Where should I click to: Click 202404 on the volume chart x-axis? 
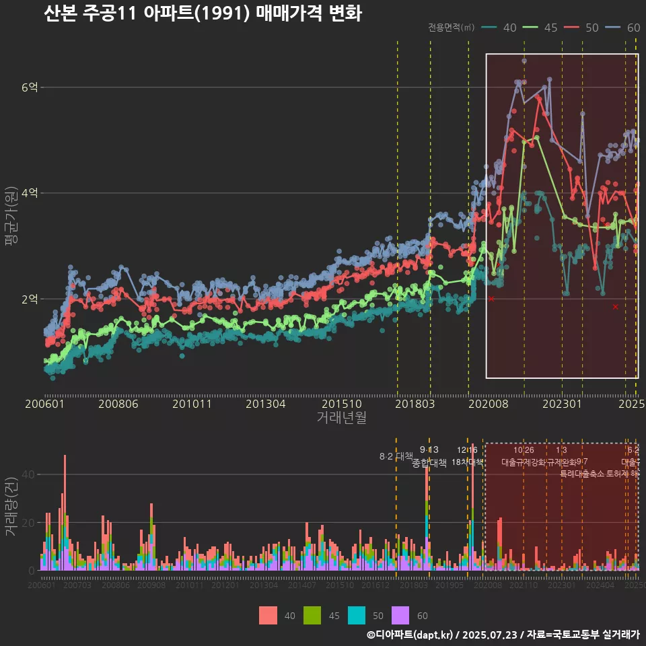click(x=600, y=585)
